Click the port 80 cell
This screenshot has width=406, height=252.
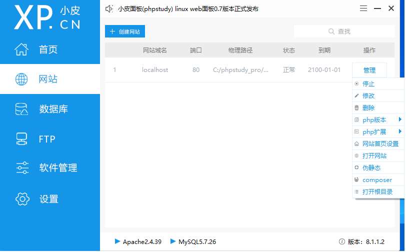click(x=196, y=69)
